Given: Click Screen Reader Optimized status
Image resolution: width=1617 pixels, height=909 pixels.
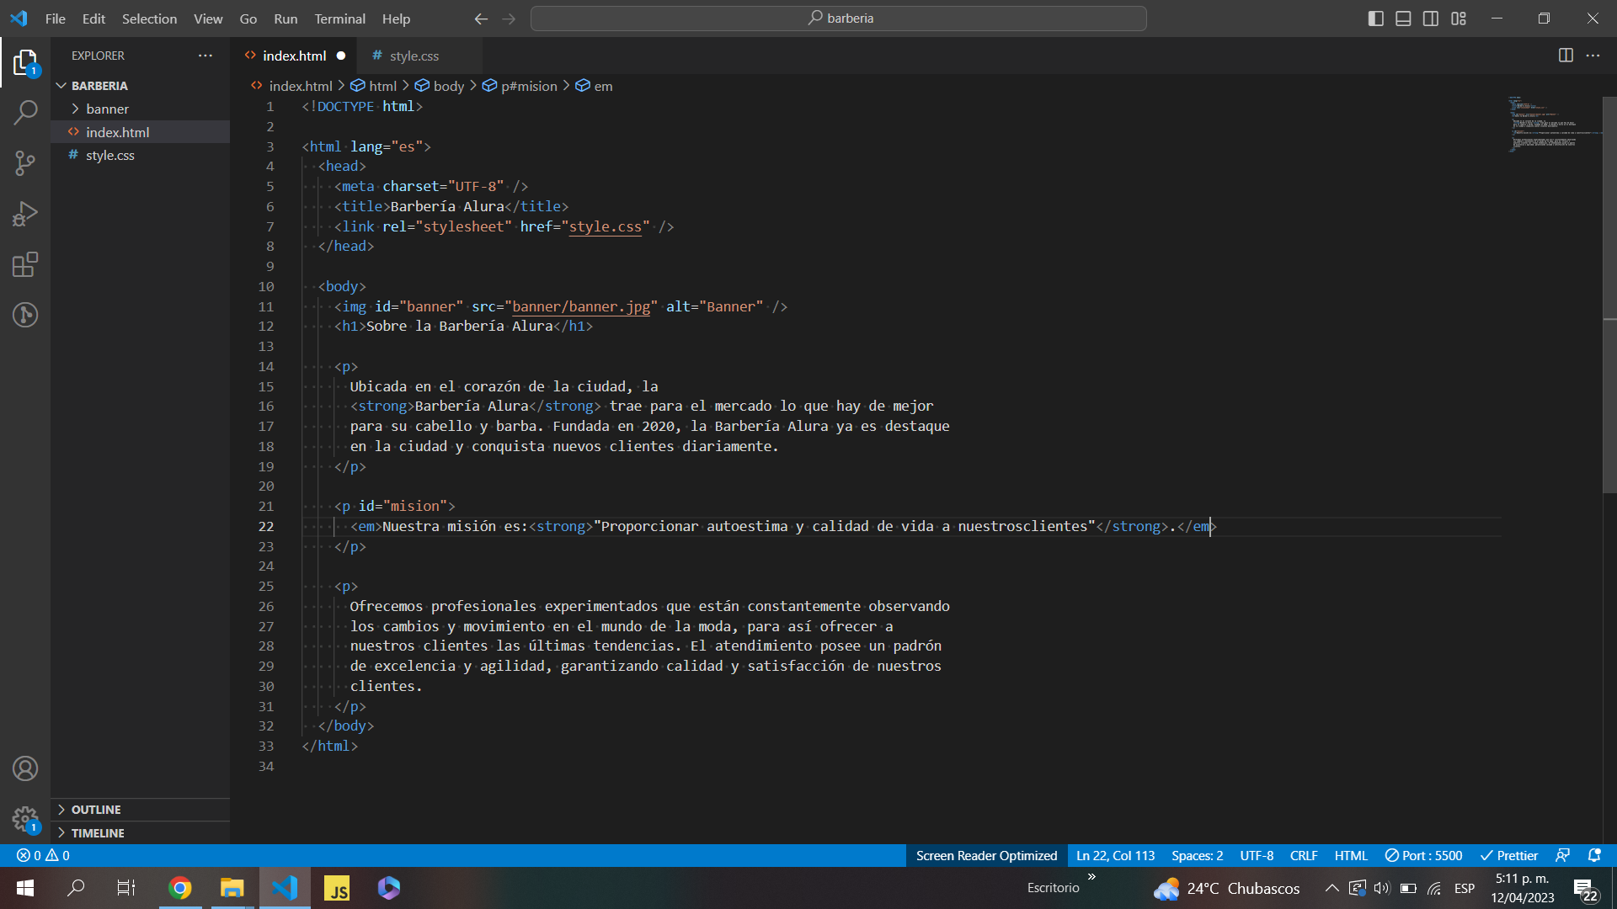Looking at the screenshot, I should 986,855.
